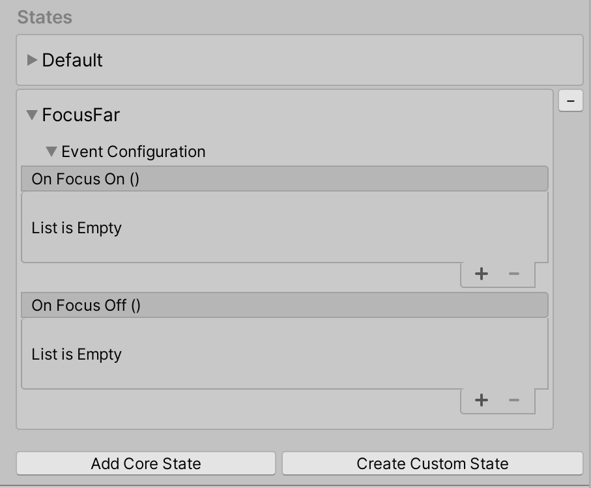This screenshot has height=488, width=591.
Task: Click empty space in the Default state box
Action: pos(339,60)
